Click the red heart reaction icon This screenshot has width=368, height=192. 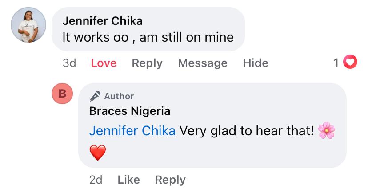pyautogui.click(x=351, y=63)
